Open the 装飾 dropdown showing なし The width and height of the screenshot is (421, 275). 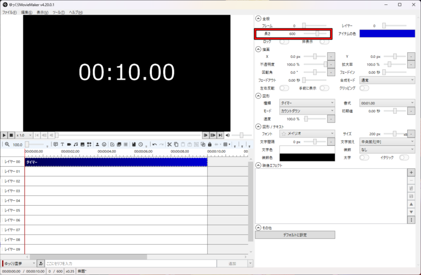[387, 149]
